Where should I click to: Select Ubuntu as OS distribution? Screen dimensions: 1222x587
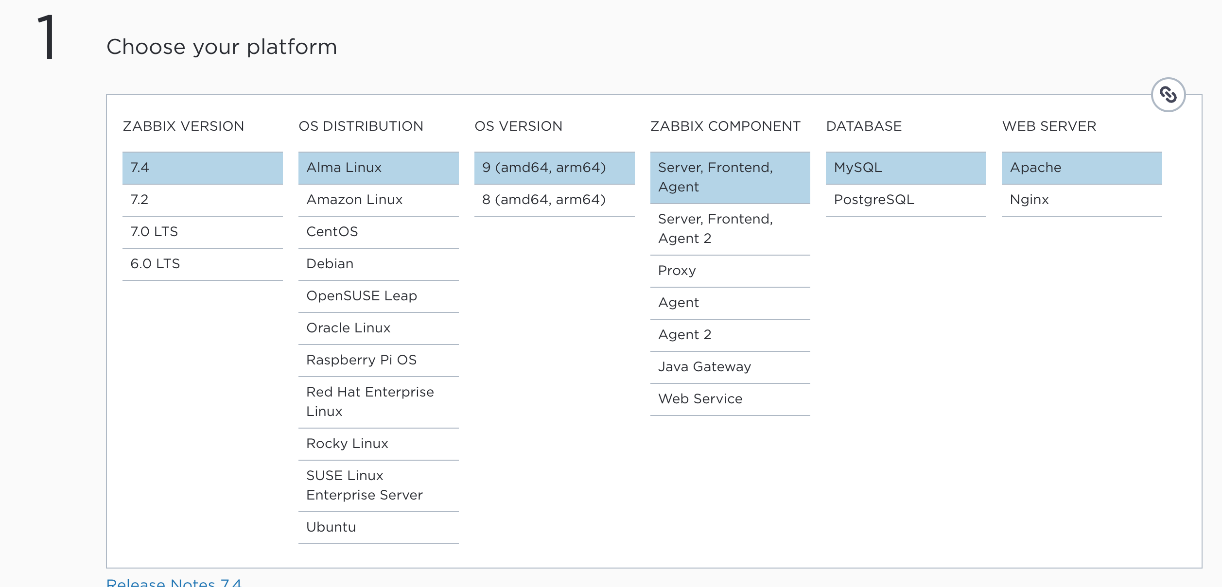point(379,527)
